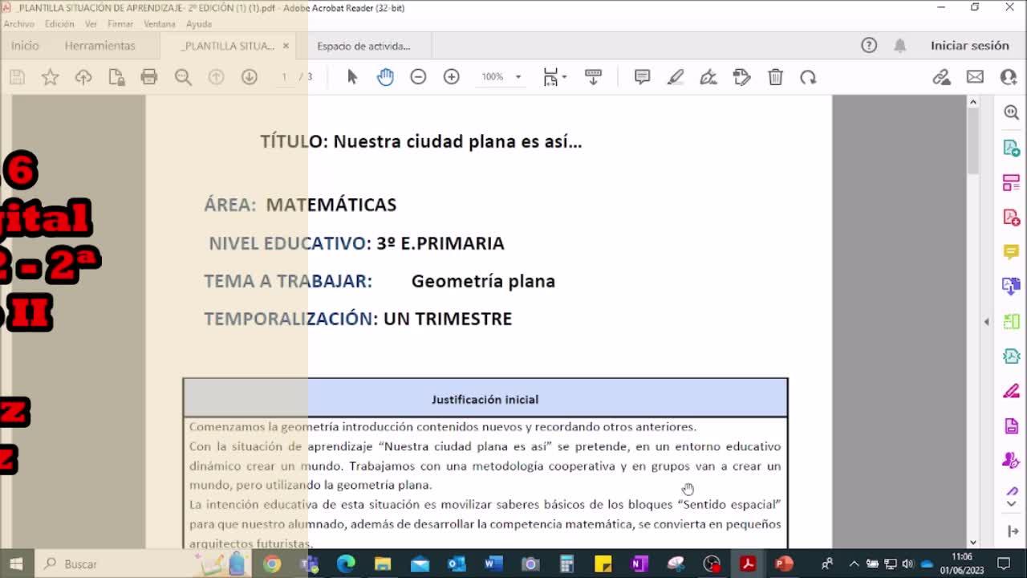
Task: Open the Help question mark icon
Action: pos(869,46)
